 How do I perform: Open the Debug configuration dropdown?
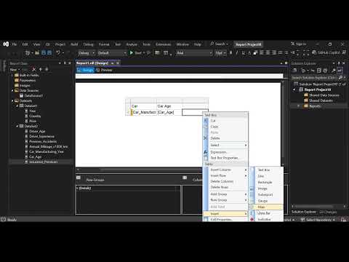[87, 53]
